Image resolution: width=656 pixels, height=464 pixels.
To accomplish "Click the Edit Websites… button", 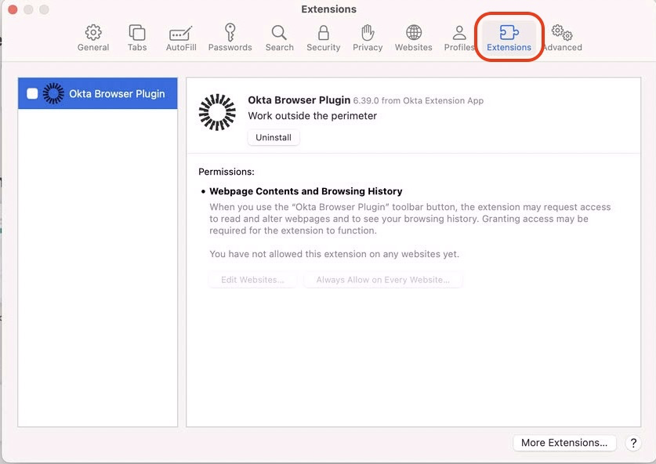I will 252,280.
